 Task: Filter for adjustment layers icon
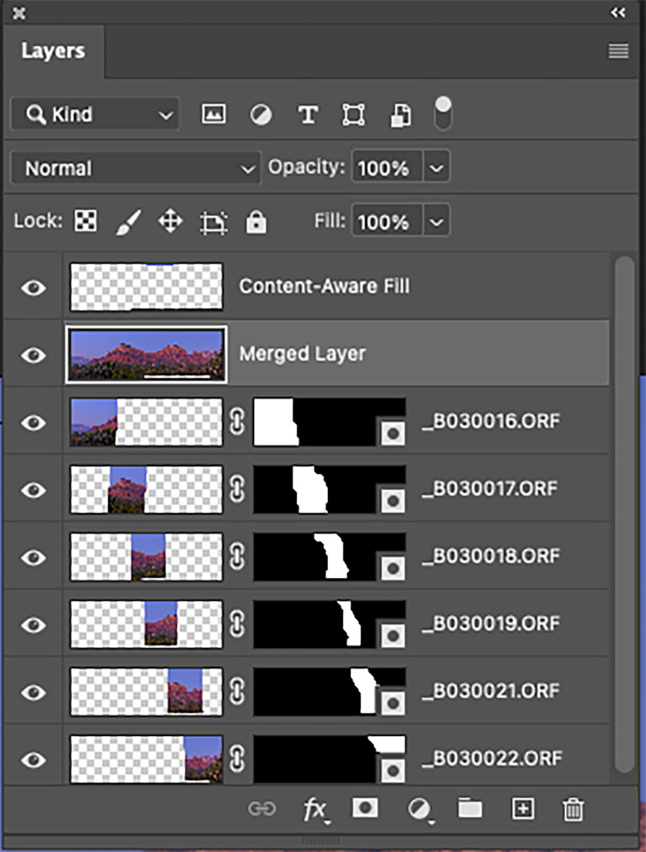coord(260,114)
